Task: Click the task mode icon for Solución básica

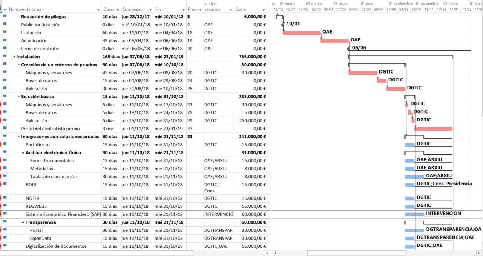Action: click(5, 96)
